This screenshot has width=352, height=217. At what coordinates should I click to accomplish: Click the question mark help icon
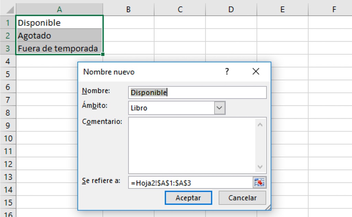tap(227, 72)
